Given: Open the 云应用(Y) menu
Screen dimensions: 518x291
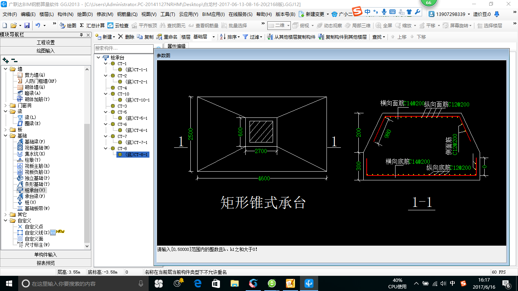Looking at the screenshot, I should (188, 14).
